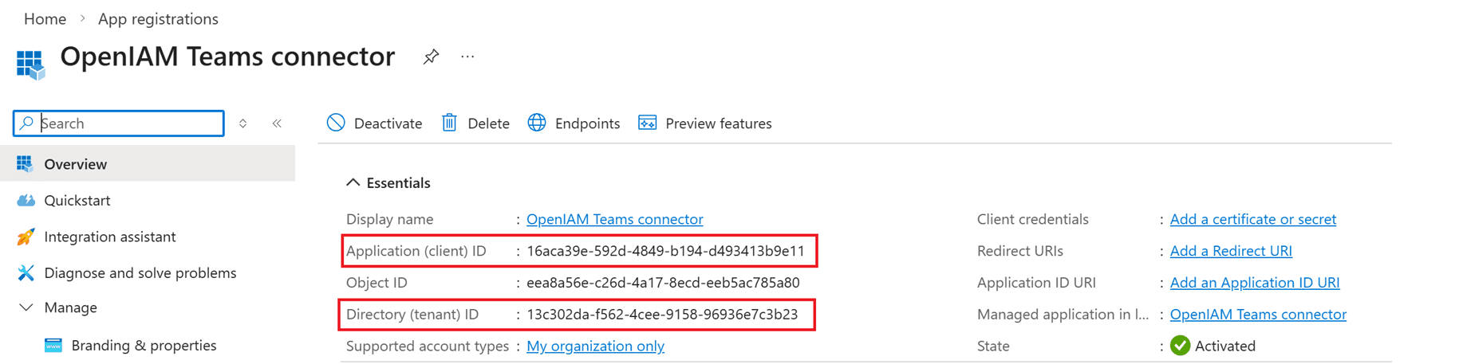Open the more options ellipsis menu
This screenshot has width=1459, height=364.
(467, 57)
